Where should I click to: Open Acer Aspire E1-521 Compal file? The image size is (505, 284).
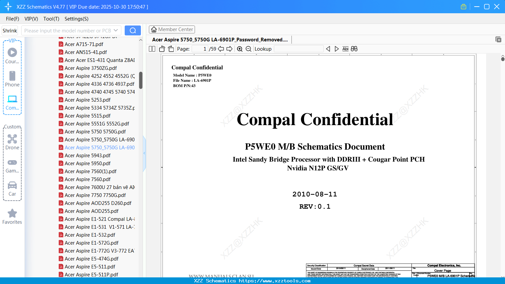pyautogui.click(x=96, y=219)
